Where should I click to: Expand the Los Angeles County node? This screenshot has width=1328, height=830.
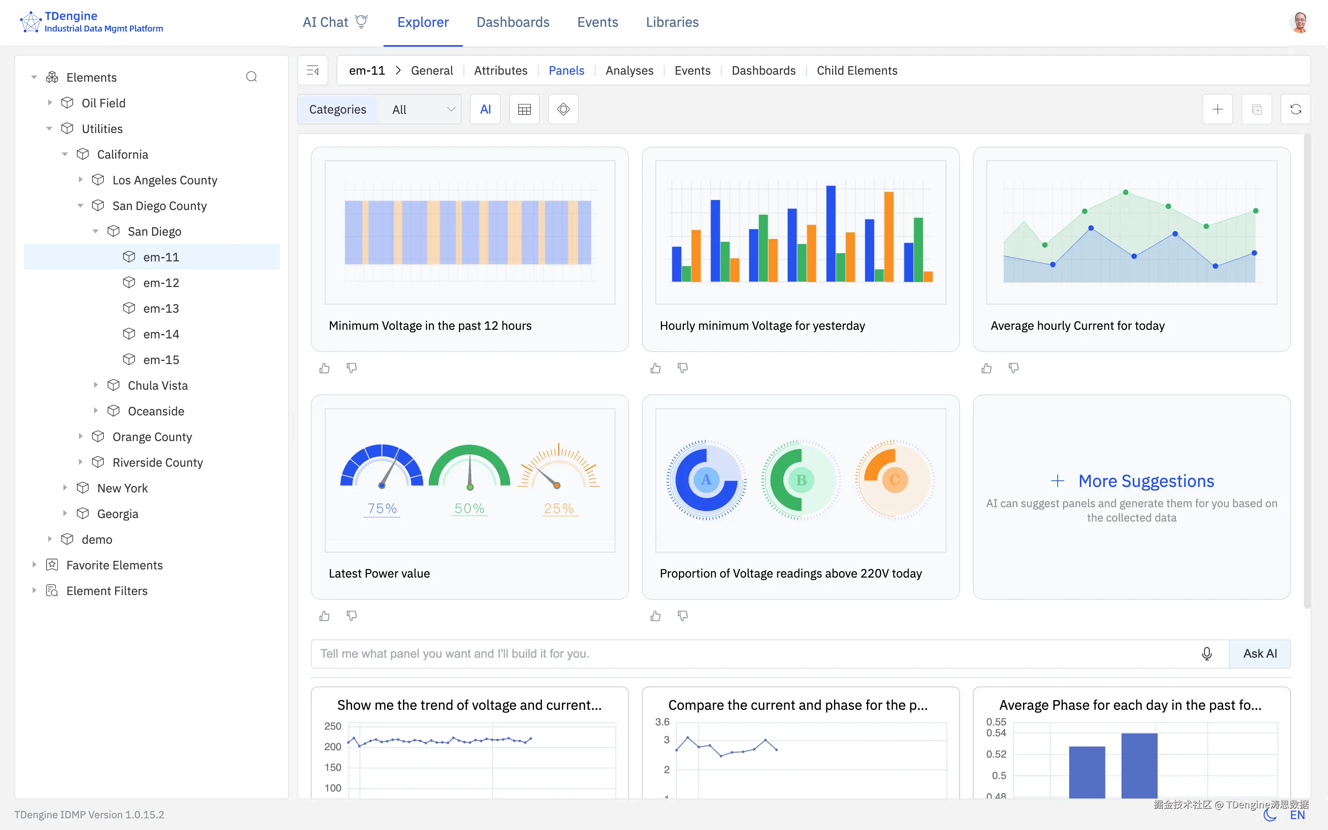tap(81, 180)
